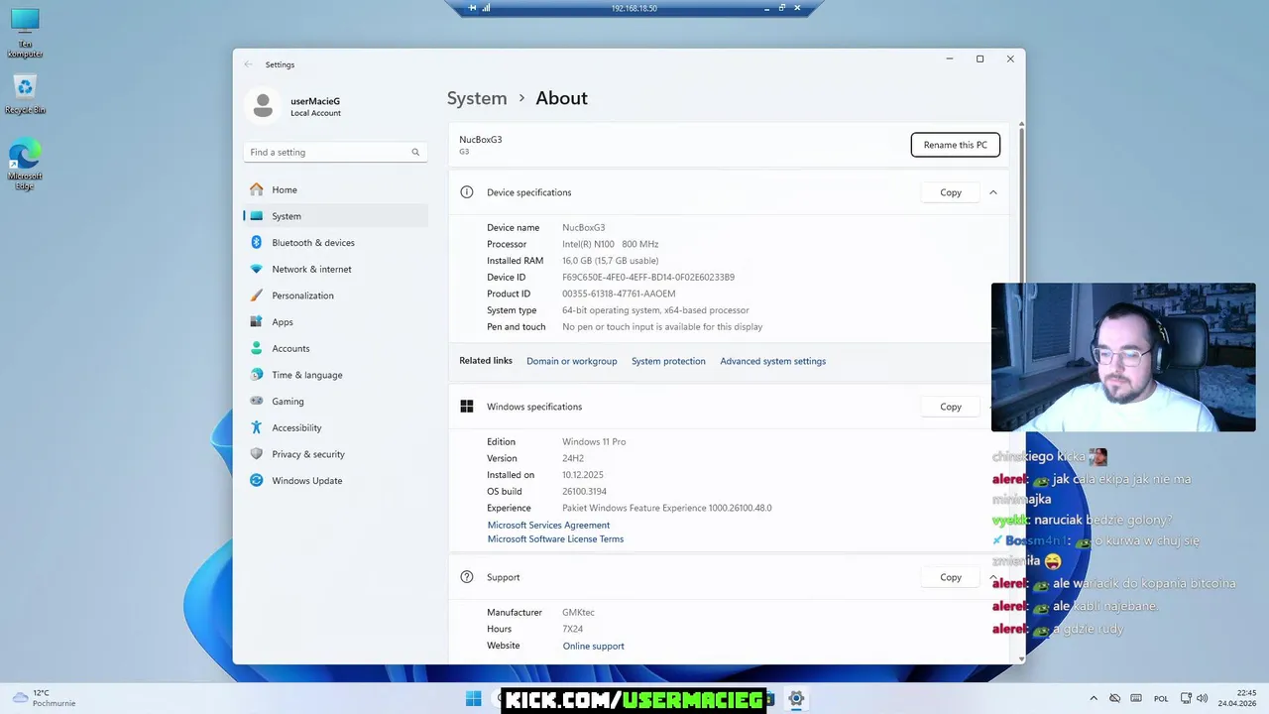Screen dimensions: 1269x714
Task: Click the connection signal quality icon
Action: (x=486, y=8)
